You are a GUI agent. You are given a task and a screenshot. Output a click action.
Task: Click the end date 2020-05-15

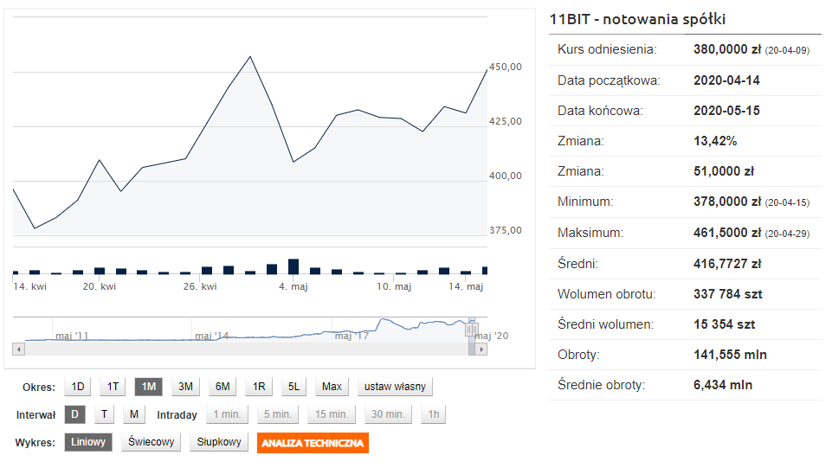727,110
